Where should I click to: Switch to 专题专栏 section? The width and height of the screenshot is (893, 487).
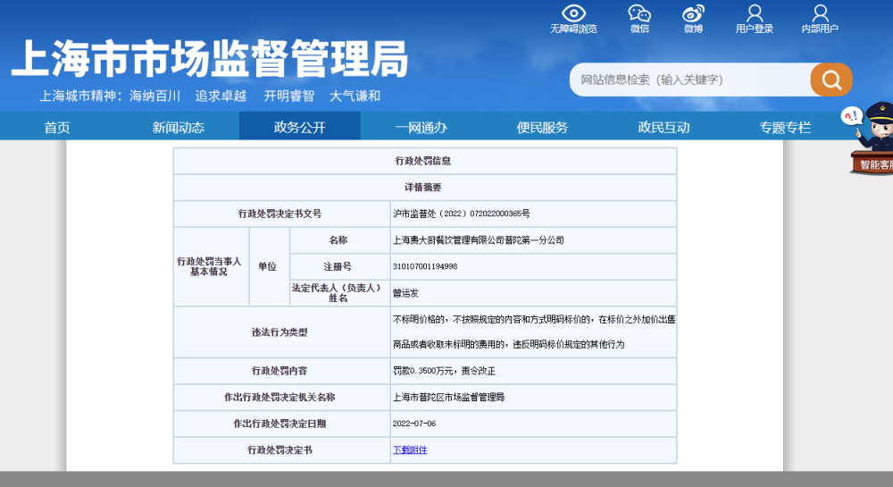point(785,127)
